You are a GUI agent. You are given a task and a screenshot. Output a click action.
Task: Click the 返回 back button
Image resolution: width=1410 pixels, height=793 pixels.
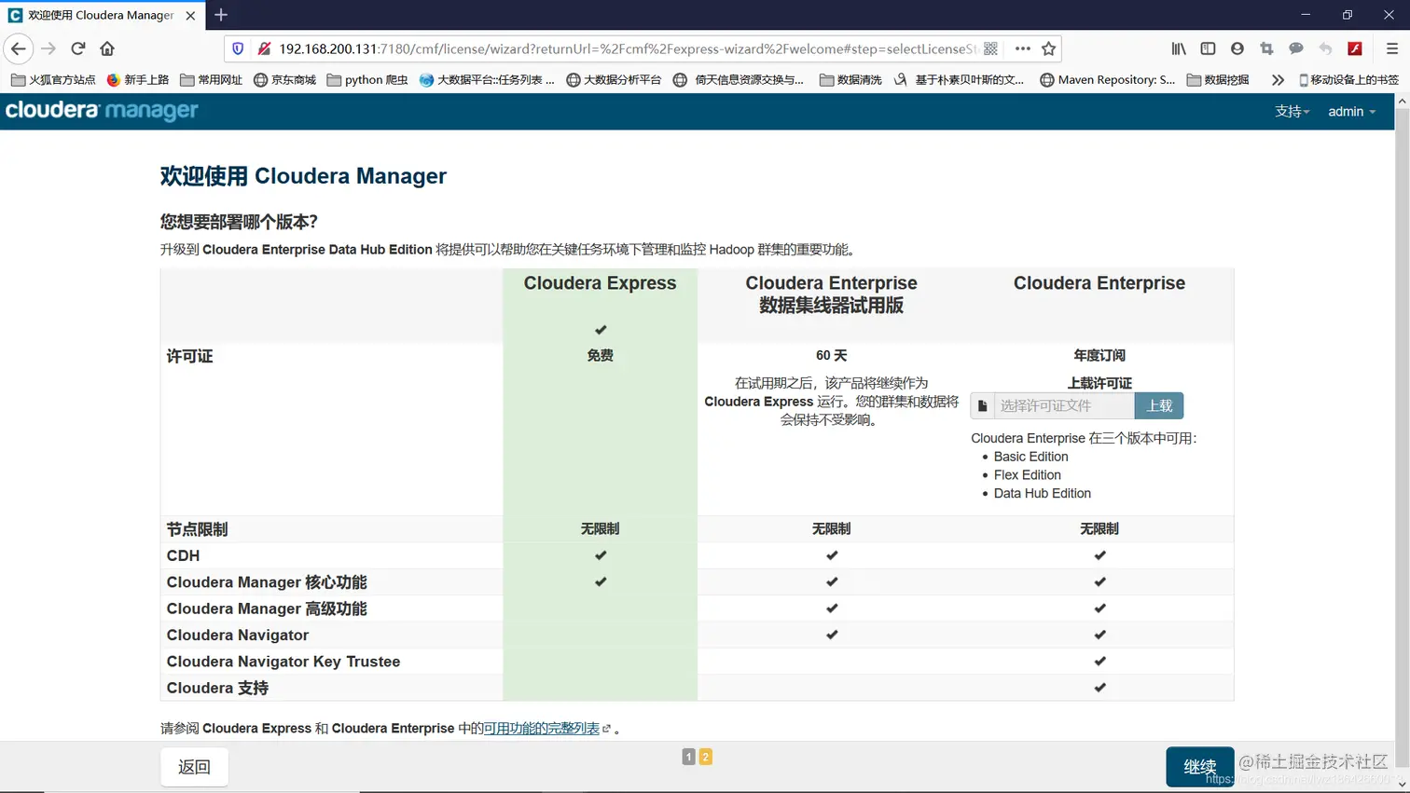(194, 767)
